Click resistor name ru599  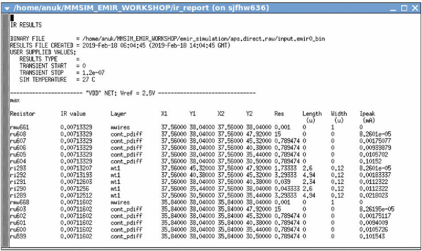point(18,236)
